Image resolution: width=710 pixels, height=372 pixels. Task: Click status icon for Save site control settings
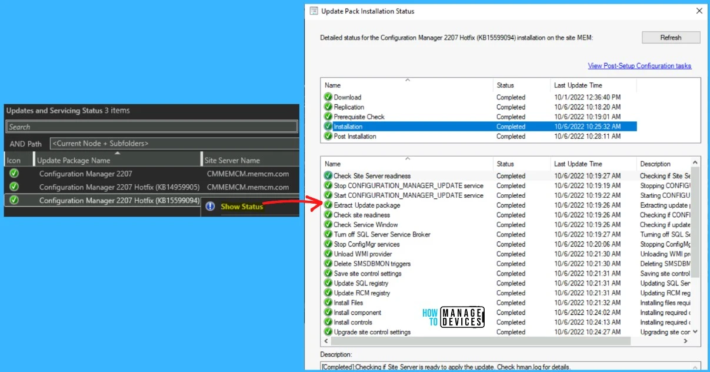coord(328,273)
